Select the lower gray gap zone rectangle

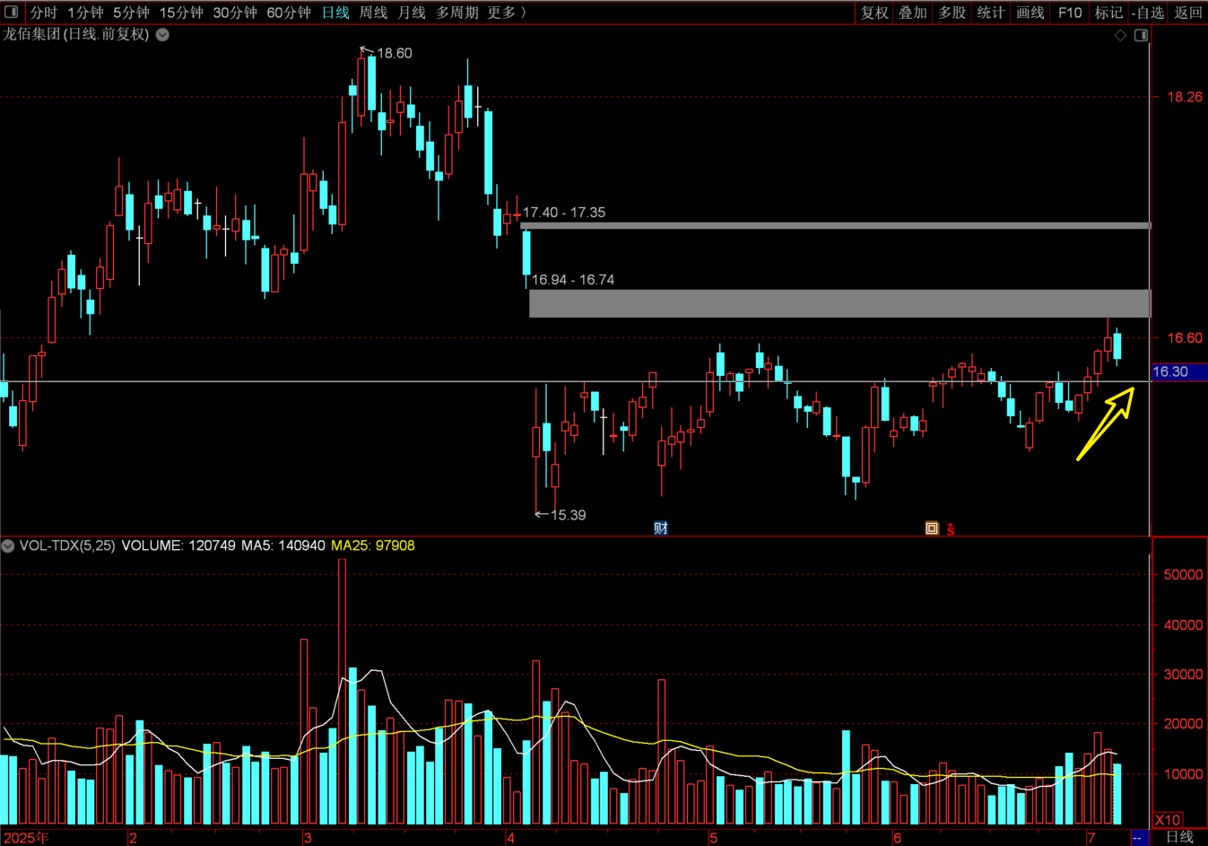point(839,303)
